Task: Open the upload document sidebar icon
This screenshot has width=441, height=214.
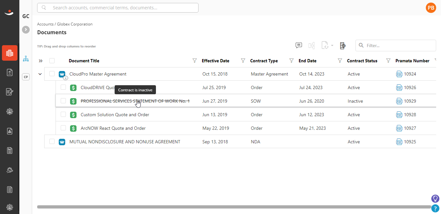Action: click(x=10, y=72)
